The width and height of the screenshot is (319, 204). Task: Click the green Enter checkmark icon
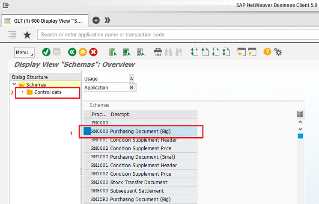(46, 52)
